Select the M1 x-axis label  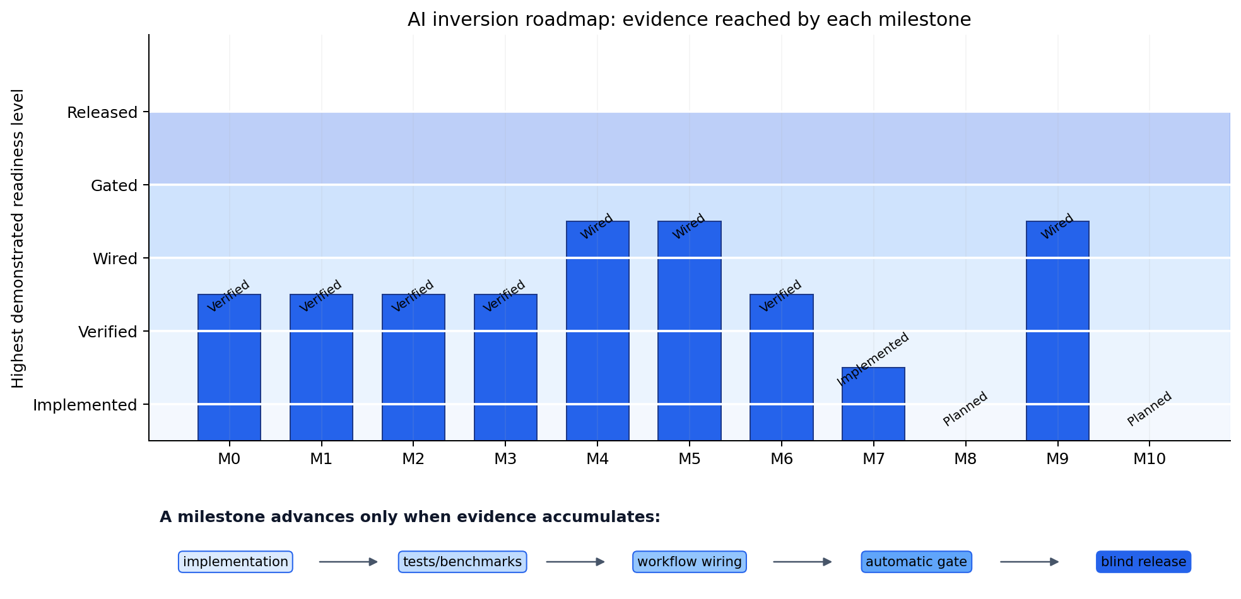[x=321, y=459]
